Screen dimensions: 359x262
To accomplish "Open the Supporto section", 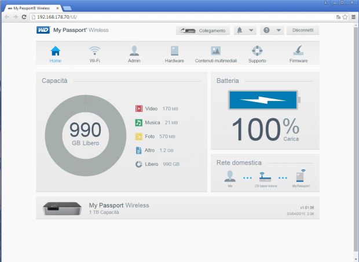I will pyautogui.click(x=257, y=54).
